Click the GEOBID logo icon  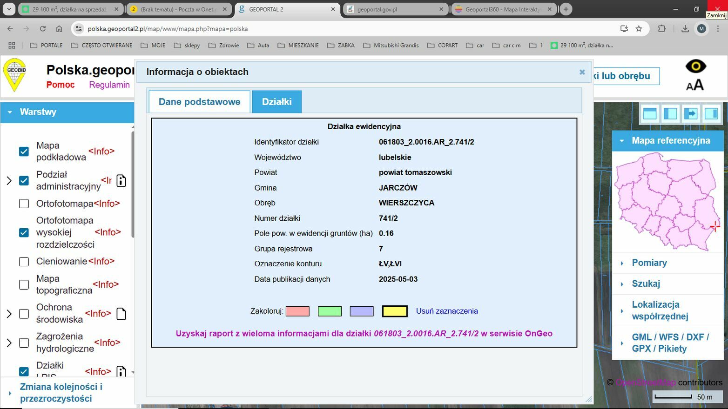click(x=15, y=75)
